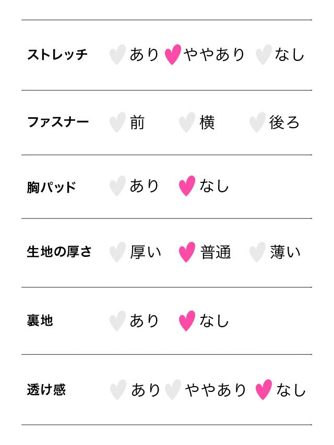Click the gray heart beside ストレッチ なし

coord(264,54)
